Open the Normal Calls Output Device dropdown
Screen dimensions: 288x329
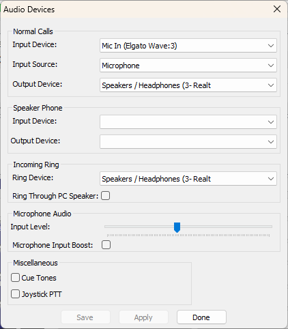[188, 85]
